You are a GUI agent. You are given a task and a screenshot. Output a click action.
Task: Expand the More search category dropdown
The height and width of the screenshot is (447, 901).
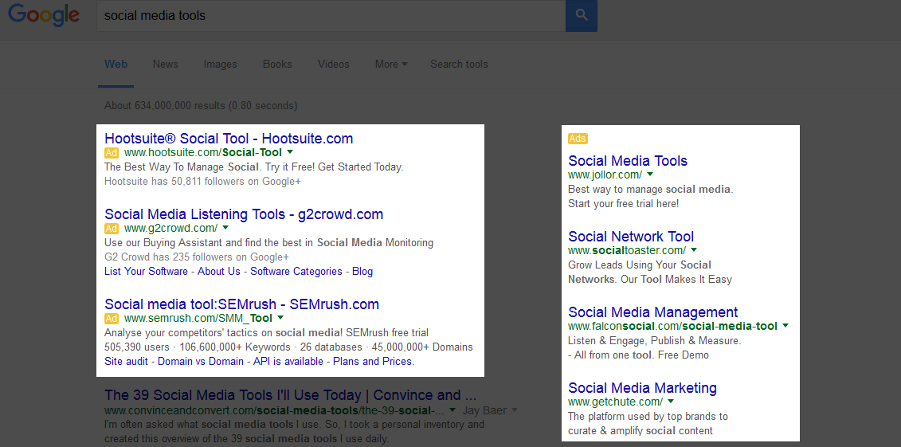tap(390, 65)
